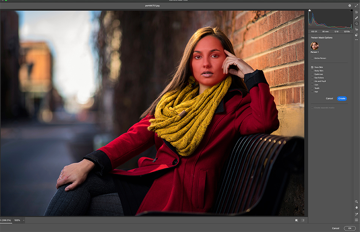Viewport: 360px width, 232px height.
Task: Switch the before/after view icon
Action: (303, 220)
